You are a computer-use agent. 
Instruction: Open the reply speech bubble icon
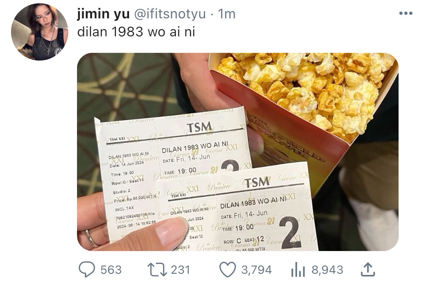pos(87,270)
